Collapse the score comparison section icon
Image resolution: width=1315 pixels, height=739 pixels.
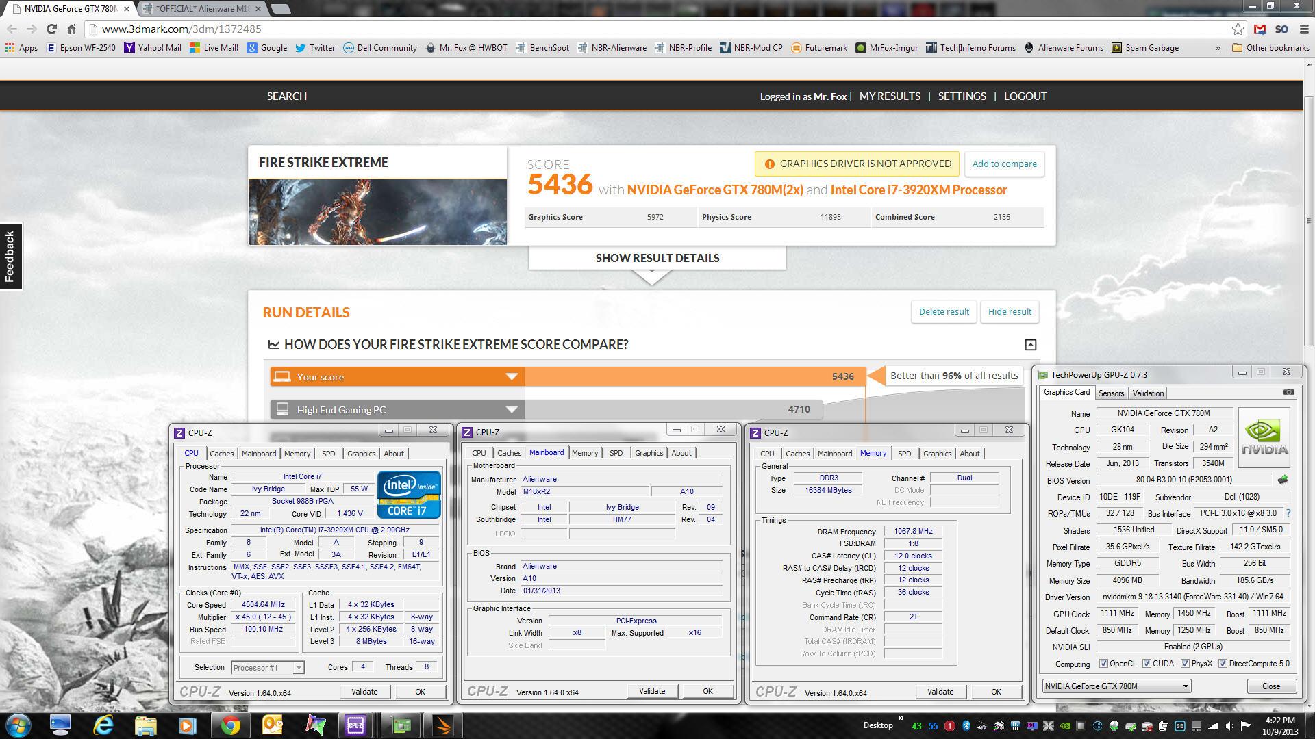tap(1030, 345)
